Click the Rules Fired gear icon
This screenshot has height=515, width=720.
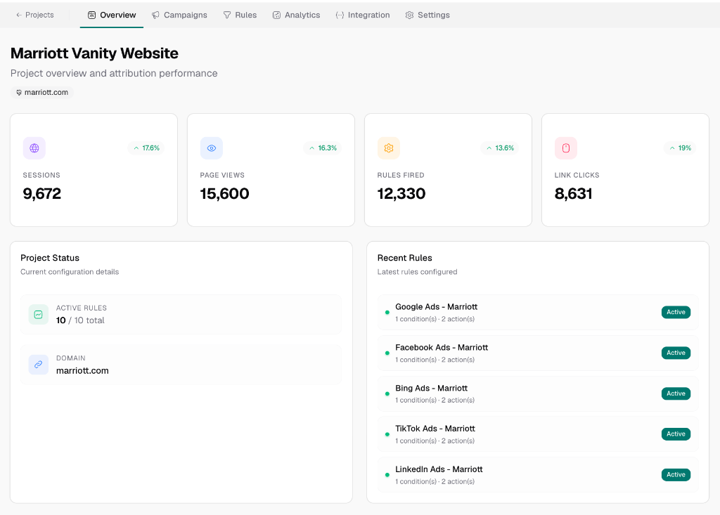click(389, 148)
